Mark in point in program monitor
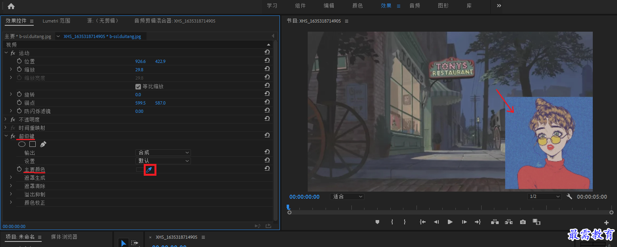Screen dimensions: 617x247 [x=392, y=222]
